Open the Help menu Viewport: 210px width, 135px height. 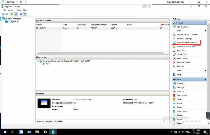tap(25, 10)
